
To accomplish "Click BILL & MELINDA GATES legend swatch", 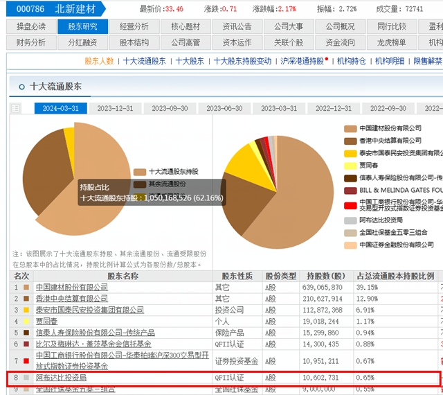I will click(x=350, y=191).
